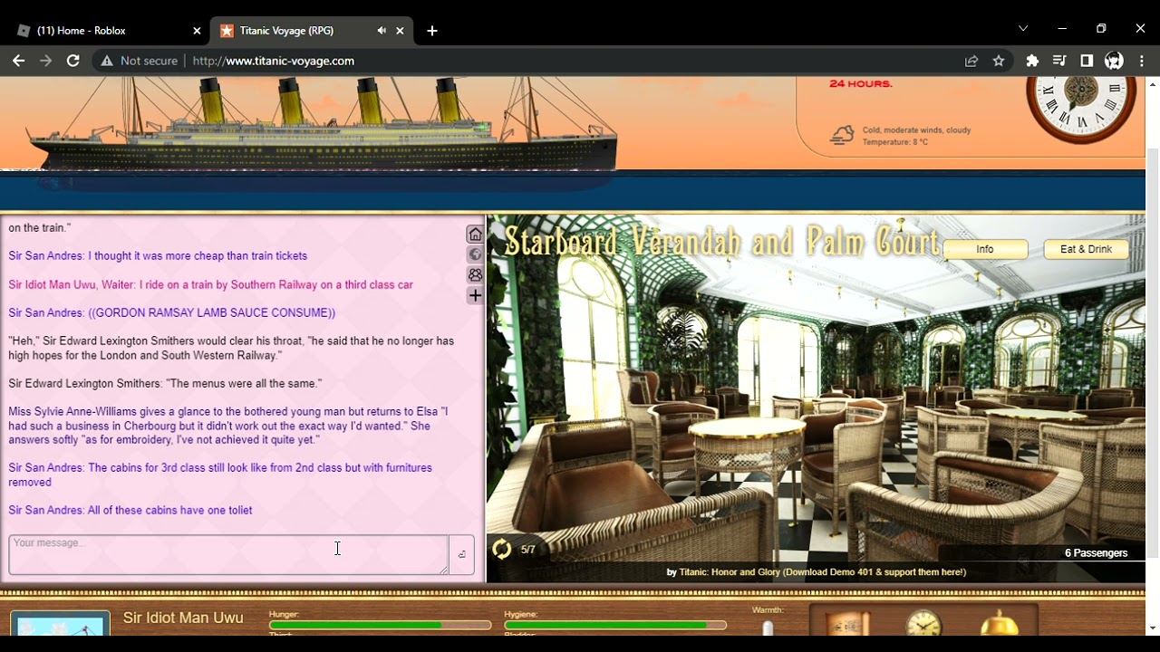Click the Titanic ship illustration
1160x652 pixels.
pyautogui.click(x=322, y=125)
